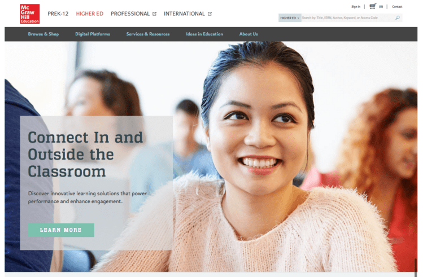The image size is (423, 277).
Task: Click the external link icon beside INTERNATIONAL
Action: click(210, 14)
